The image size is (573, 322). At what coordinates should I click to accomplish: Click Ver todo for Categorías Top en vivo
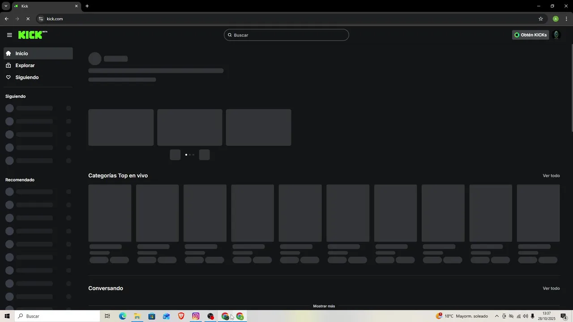551,176
